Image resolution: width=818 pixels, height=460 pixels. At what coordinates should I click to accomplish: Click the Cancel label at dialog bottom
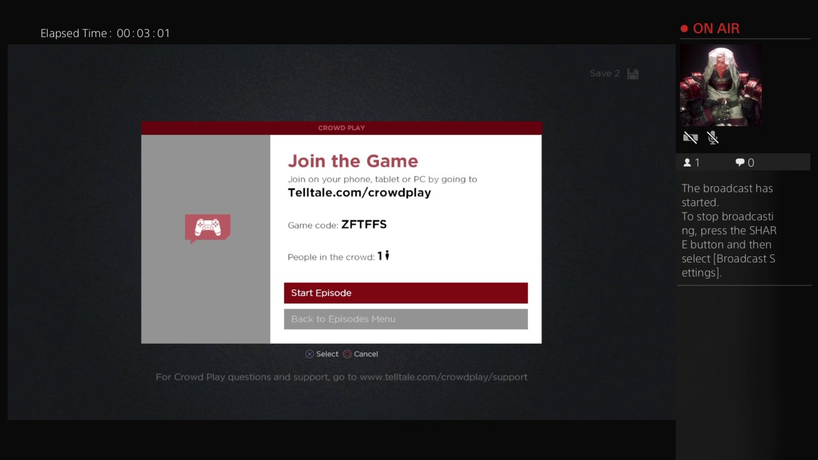(x=366, y=354)
